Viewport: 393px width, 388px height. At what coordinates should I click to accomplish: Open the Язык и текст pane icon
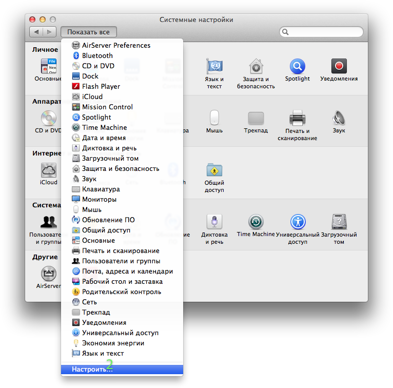[x=214, y=66]
